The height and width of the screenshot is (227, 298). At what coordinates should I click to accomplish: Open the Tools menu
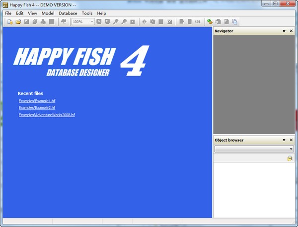(87, 13)
